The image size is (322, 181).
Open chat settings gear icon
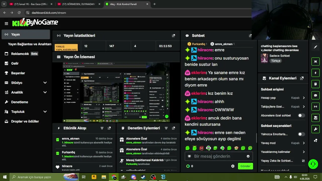point(233,166)
